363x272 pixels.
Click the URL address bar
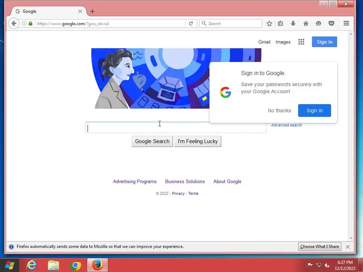[x=111, y=23]
